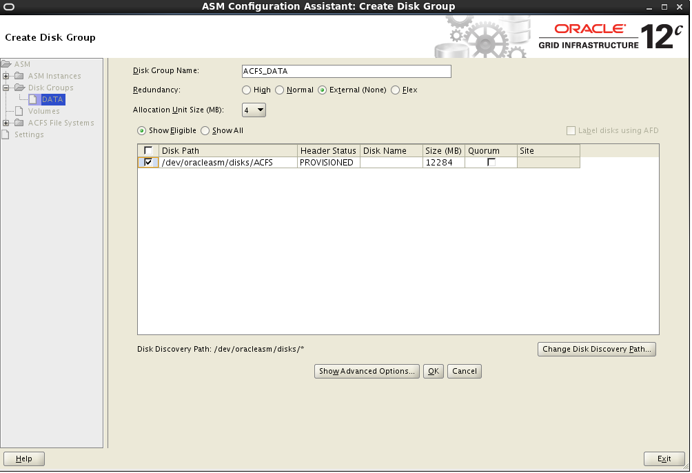692x473 pixels.
Task: Click the ASM root folder icon
Action: click(x=6, y=64)
